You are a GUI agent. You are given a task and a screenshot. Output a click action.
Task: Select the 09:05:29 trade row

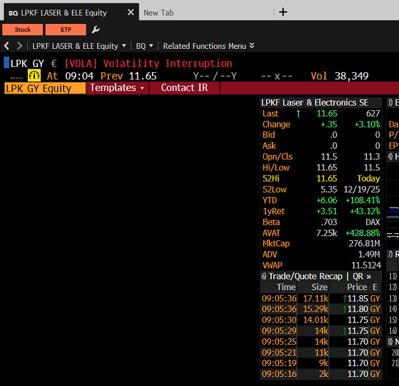tap(321, 331)
